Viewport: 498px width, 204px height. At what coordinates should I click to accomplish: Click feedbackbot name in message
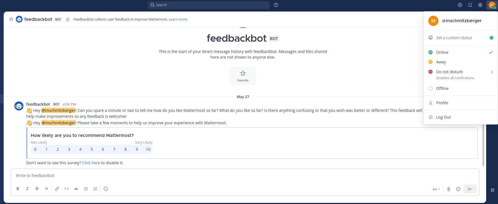[38, 104]
